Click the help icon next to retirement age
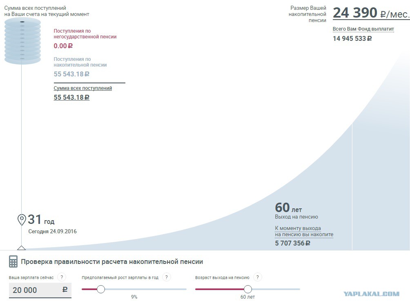The height and width of the screenshot is (306, 410). point(258,277)
